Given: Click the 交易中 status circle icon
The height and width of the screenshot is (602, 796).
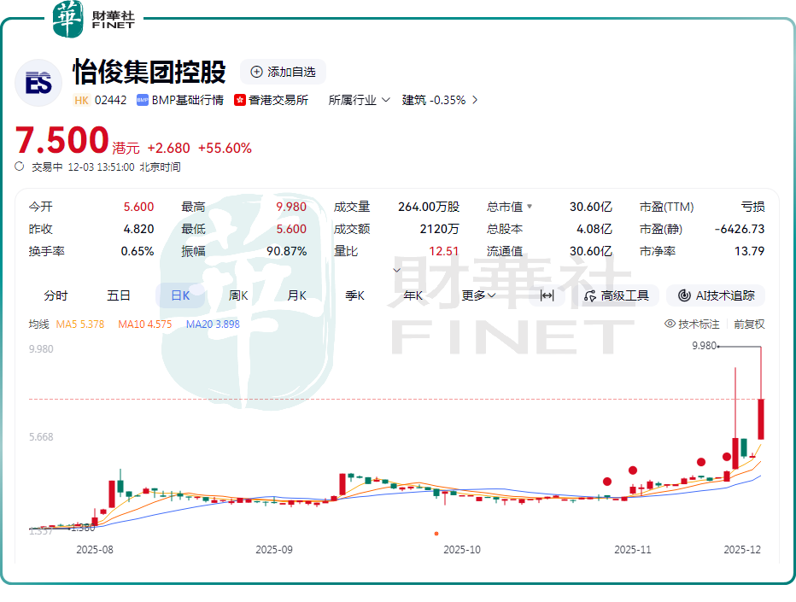Looking at the screenshot, I should pyautogui.click(x=20, y=167).
